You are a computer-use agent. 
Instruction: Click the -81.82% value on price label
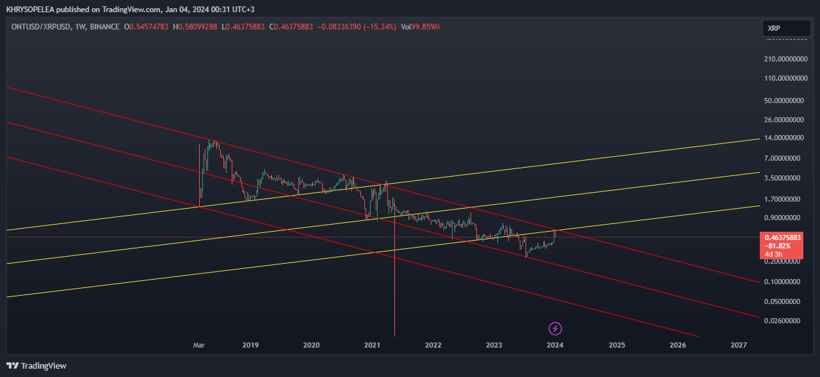[777, 246]
